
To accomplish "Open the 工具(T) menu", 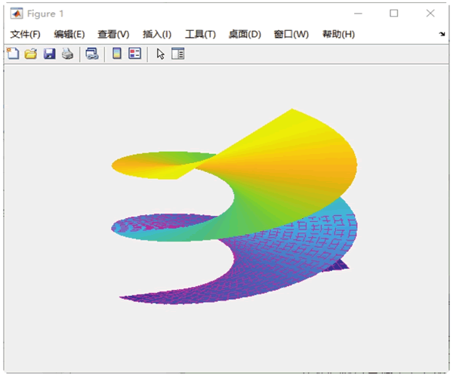I will pos(200,35).
